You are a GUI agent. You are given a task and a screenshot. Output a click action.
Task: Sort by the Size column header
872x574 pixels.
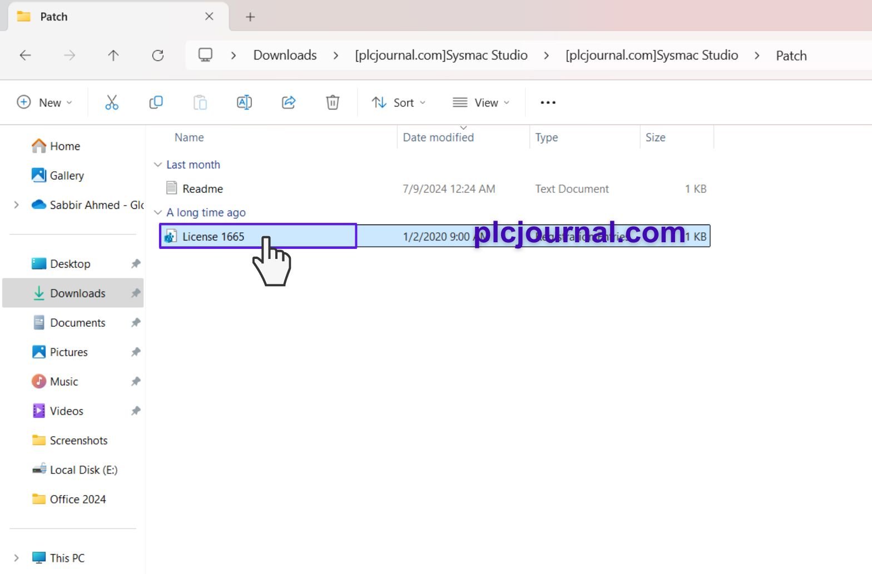(x=656, y=137)
